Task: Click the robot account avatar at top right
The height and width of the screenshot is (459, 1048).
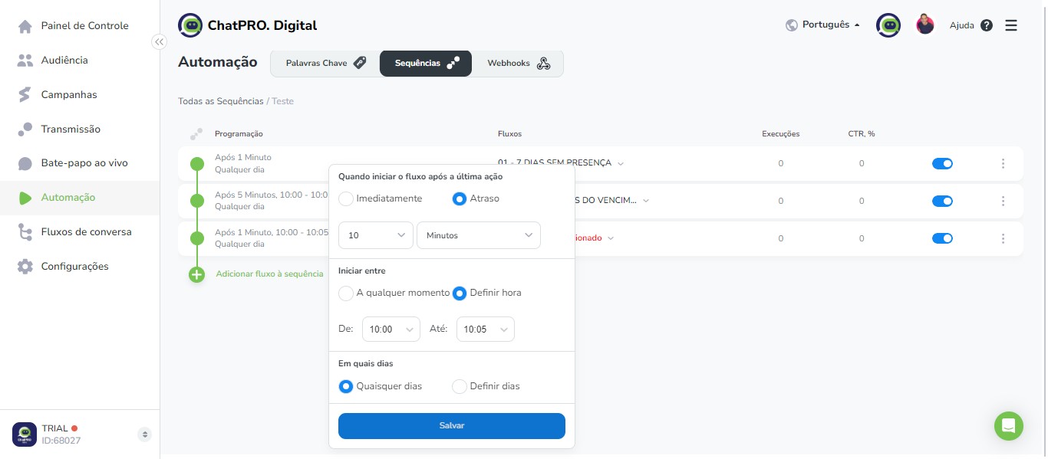Action: click(x=888, y=25)
